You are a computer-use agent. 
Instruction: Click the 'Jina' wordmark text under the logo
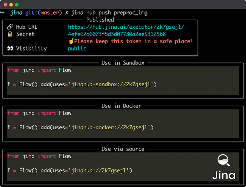[x=224, y=175]
